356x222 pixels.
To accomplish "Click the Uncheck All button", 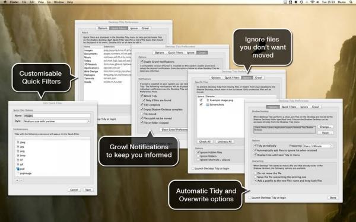I will coord(224,141).
